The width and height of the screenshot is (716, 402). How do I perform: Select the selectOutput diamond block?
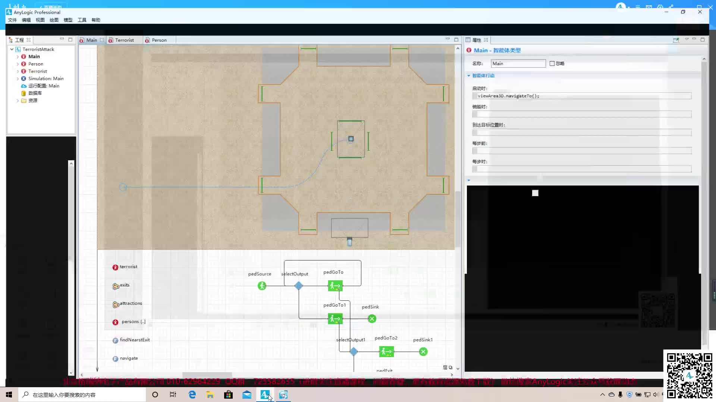[x=298, y=286]
